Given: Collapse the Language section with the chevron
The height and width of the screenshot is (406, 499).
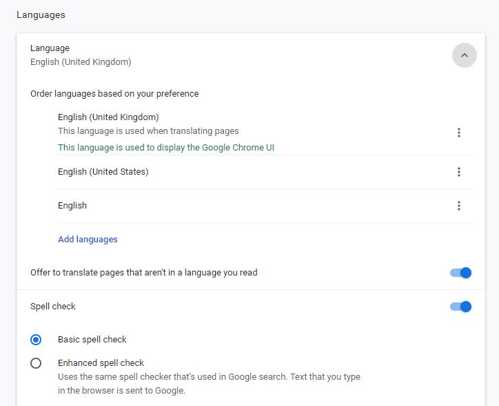Looking at the screenshot, I should (465, 55).
